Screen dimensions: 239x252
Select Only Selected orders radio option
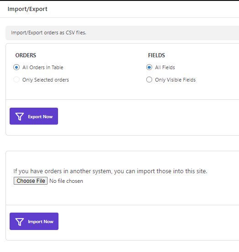tap(16, 80)
